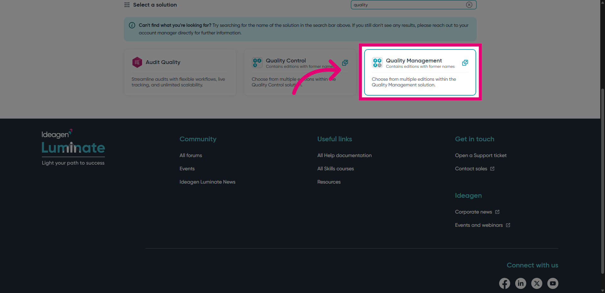Click the Events link under Community
The image size is (605, 293).
(x=187, y=168)
